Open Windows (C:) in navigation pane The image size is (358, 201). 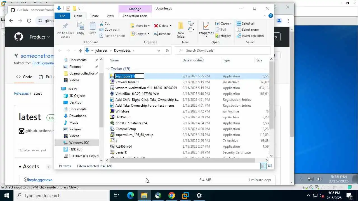[79, 143]
